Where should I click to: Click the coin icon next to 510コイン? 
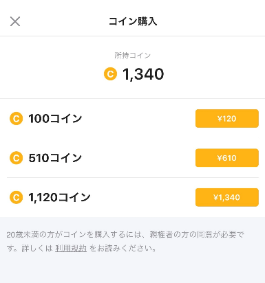click(x=16, y=158)
